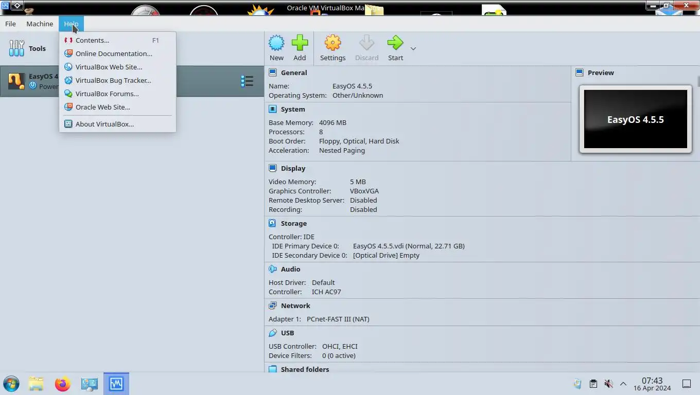The height and width of the screenshot is (395, 700).
Task: Click the Tools wrench icon
Action: pos(16,48)
